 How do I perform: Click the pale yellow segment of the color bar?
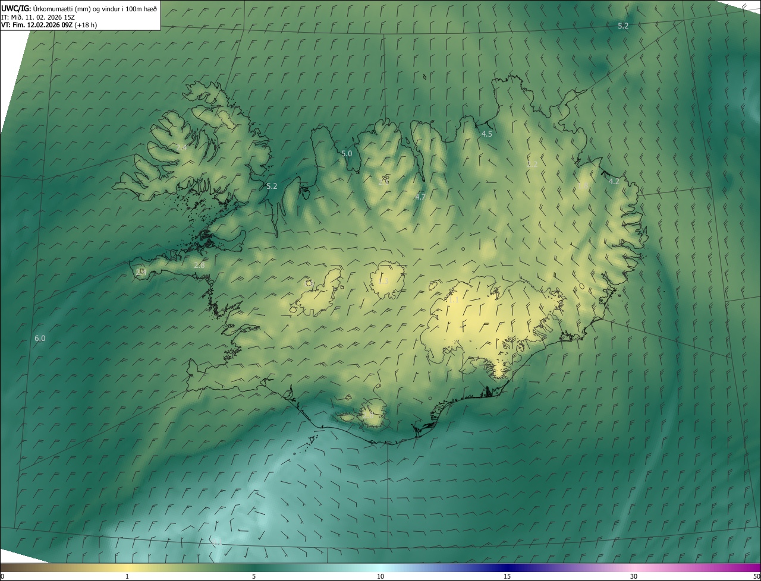click(x=127, y=567)
